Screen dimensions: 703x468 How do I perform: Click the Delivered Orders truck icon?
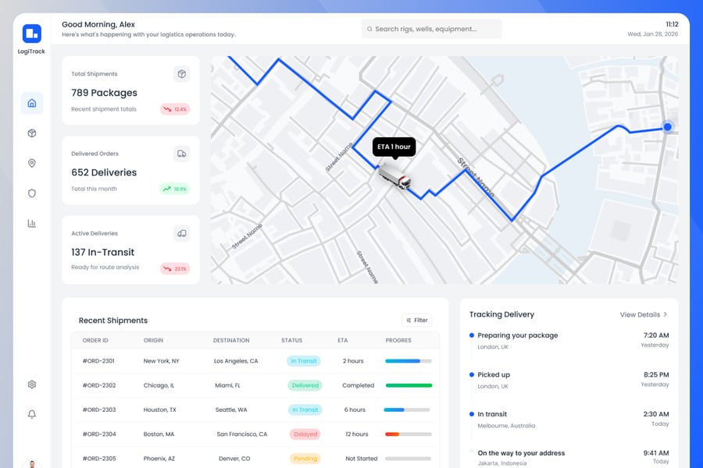click(181, 154)
